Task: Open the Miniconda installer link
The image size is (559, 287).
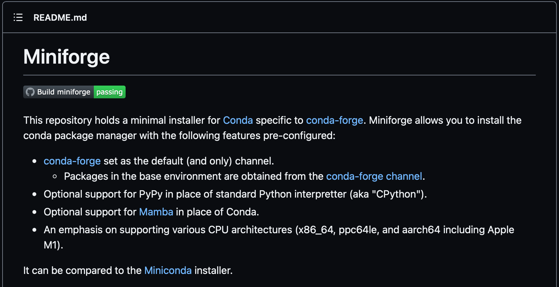Action: point(168,270)
